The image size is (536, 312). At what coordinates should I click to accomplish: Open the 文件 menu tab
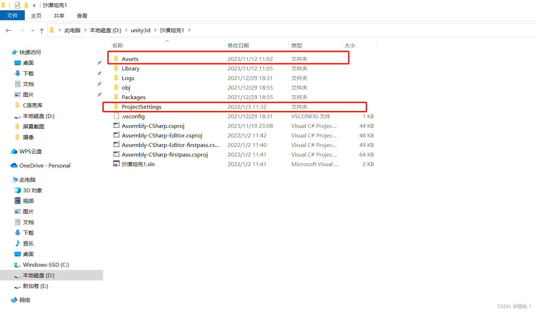point(12,16)
